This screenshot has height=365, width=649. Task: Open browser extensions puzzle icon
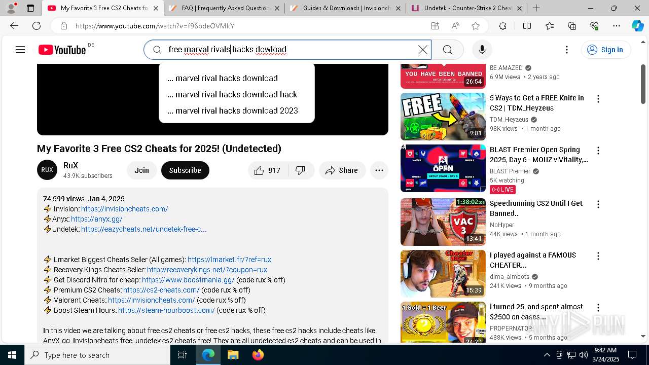[502, 26]
